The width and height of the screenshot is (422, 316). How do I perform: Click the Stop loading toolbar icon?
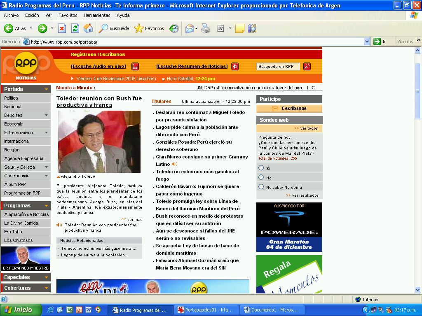coord(62,28)
